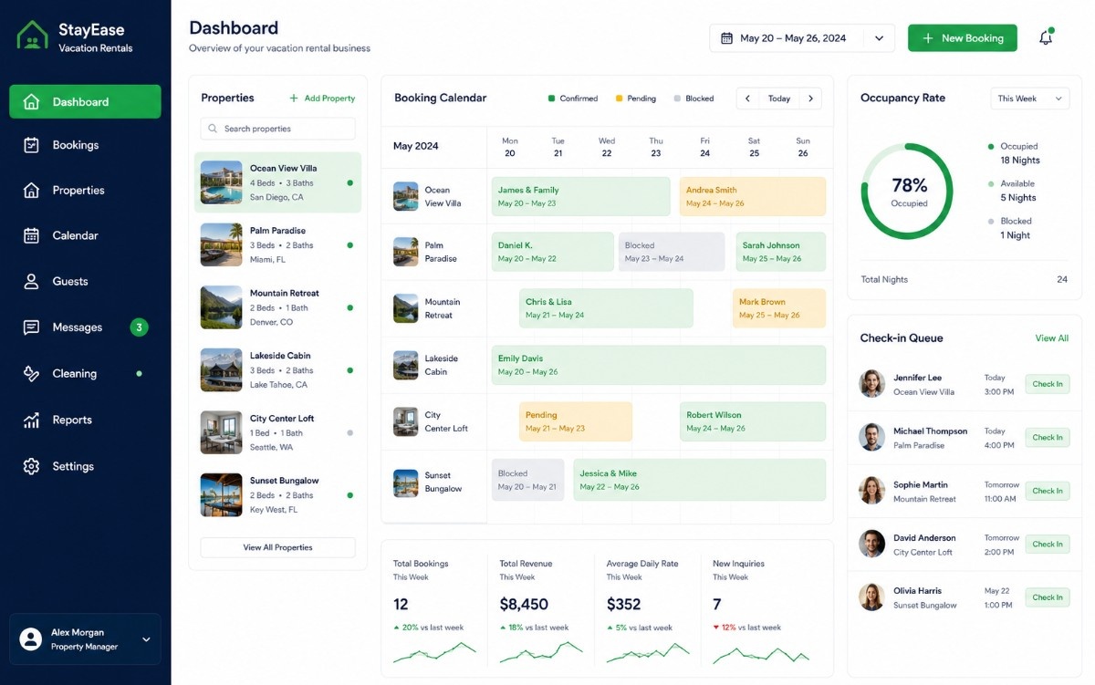Click Olivia Harris's guest avatar
Viewport: 1095px width, 685px height.
pos(872,597)
